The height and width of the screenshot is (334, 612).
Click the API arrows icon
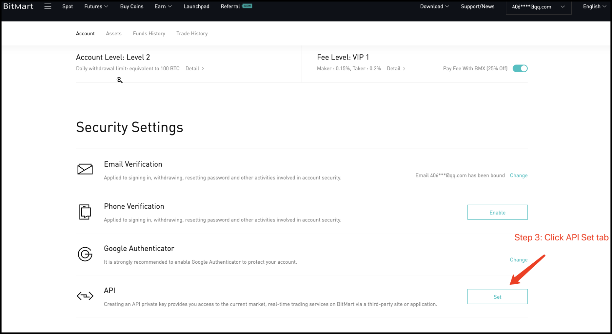tap(85, 296)
